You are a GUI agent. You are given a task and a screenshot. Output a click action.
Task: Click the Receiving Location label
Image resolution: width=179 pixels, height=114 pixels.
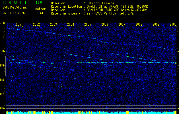click(66, 7)
